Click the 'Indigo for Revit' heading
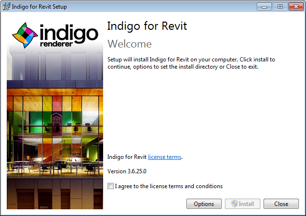 tap(147, 26)
